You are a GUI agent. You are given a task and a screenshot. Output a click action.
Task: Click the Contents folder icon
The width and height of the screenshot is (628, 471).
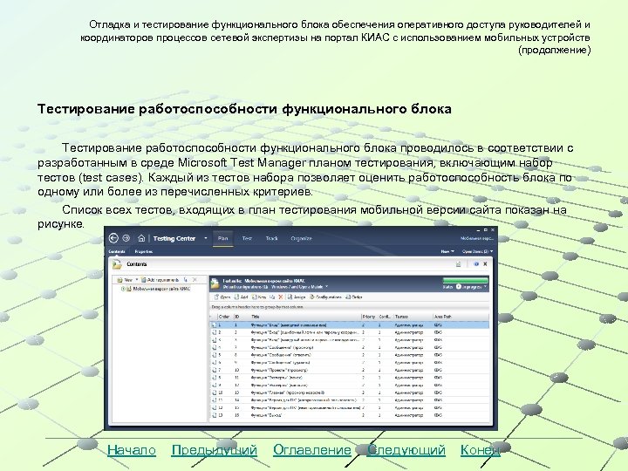coord(118,264)
